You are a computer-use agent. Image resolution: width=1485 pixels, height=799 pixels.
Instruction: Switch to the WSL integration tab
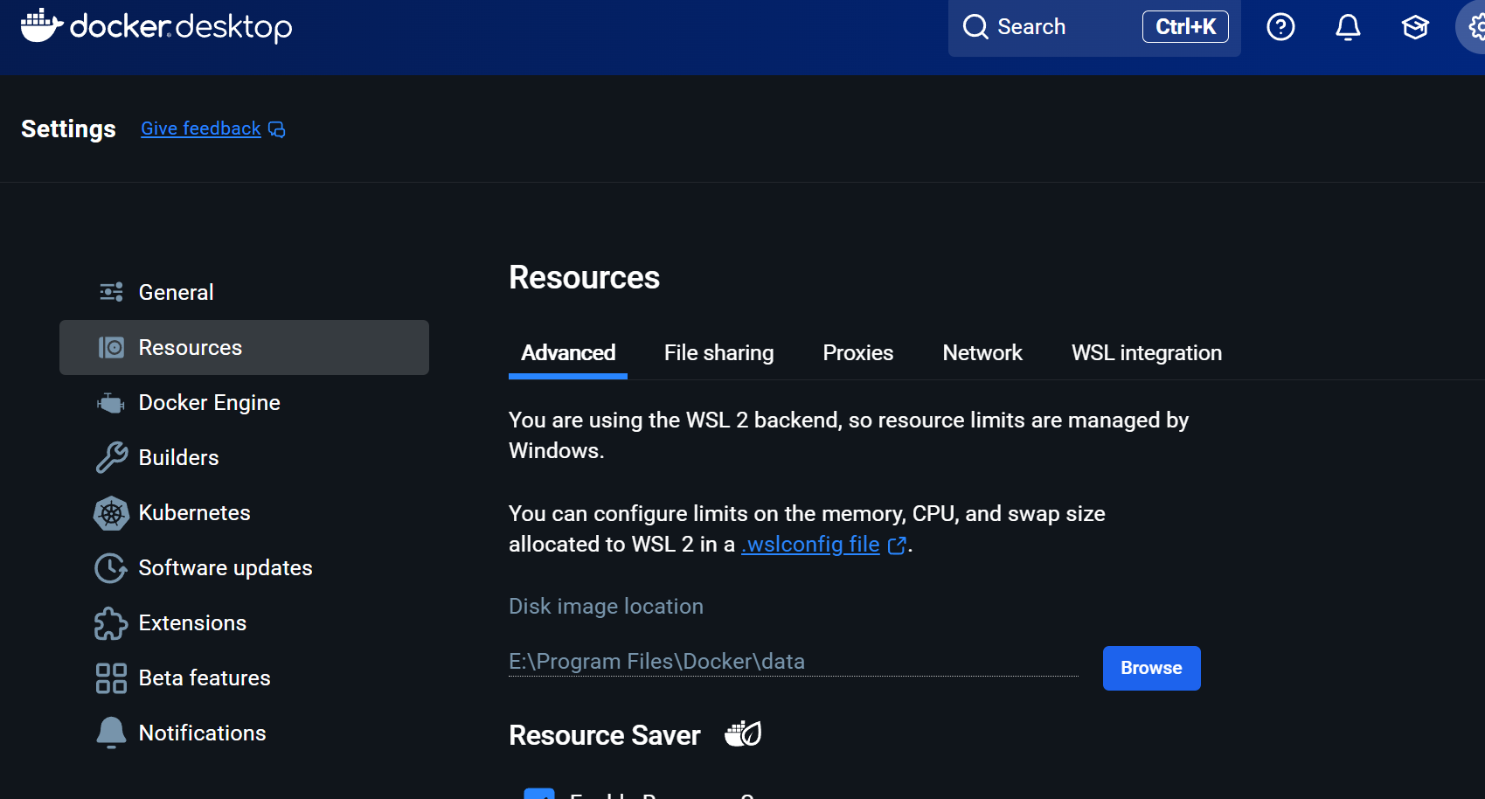(1147, 353)
